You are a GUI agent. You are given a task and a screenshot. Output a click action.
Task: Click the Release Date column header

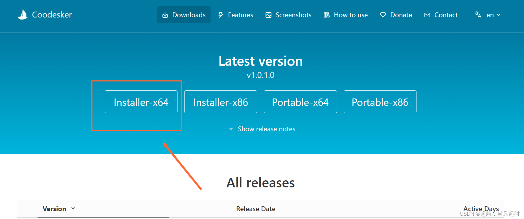pyautogui.click(x=256, y=209)
